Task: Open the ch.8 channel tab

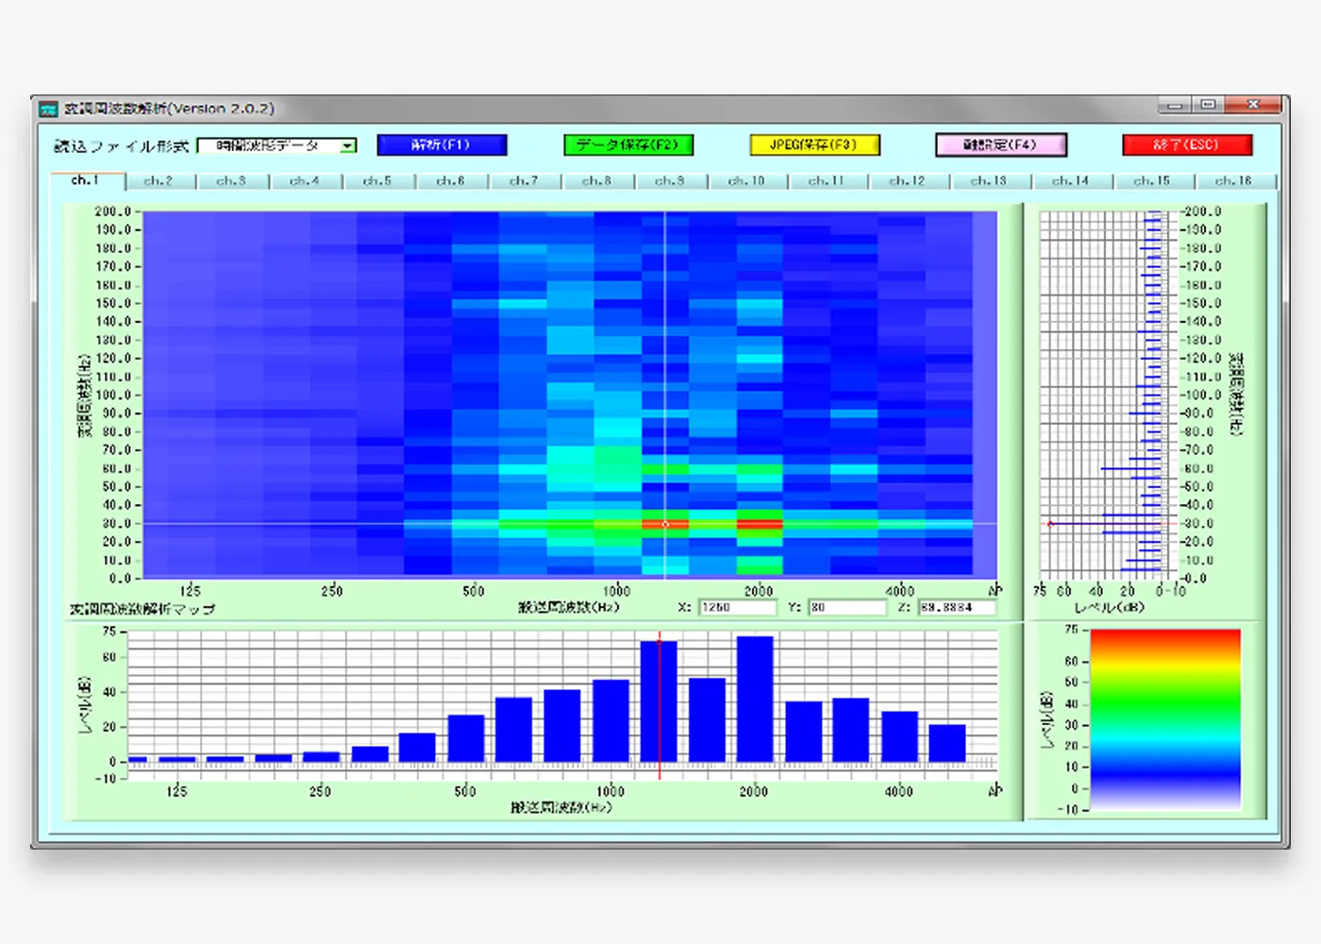Action: [596, 180]
